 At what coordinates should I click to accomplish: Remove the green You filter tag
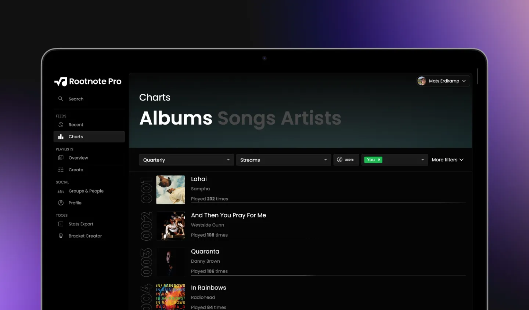point(379,160)
